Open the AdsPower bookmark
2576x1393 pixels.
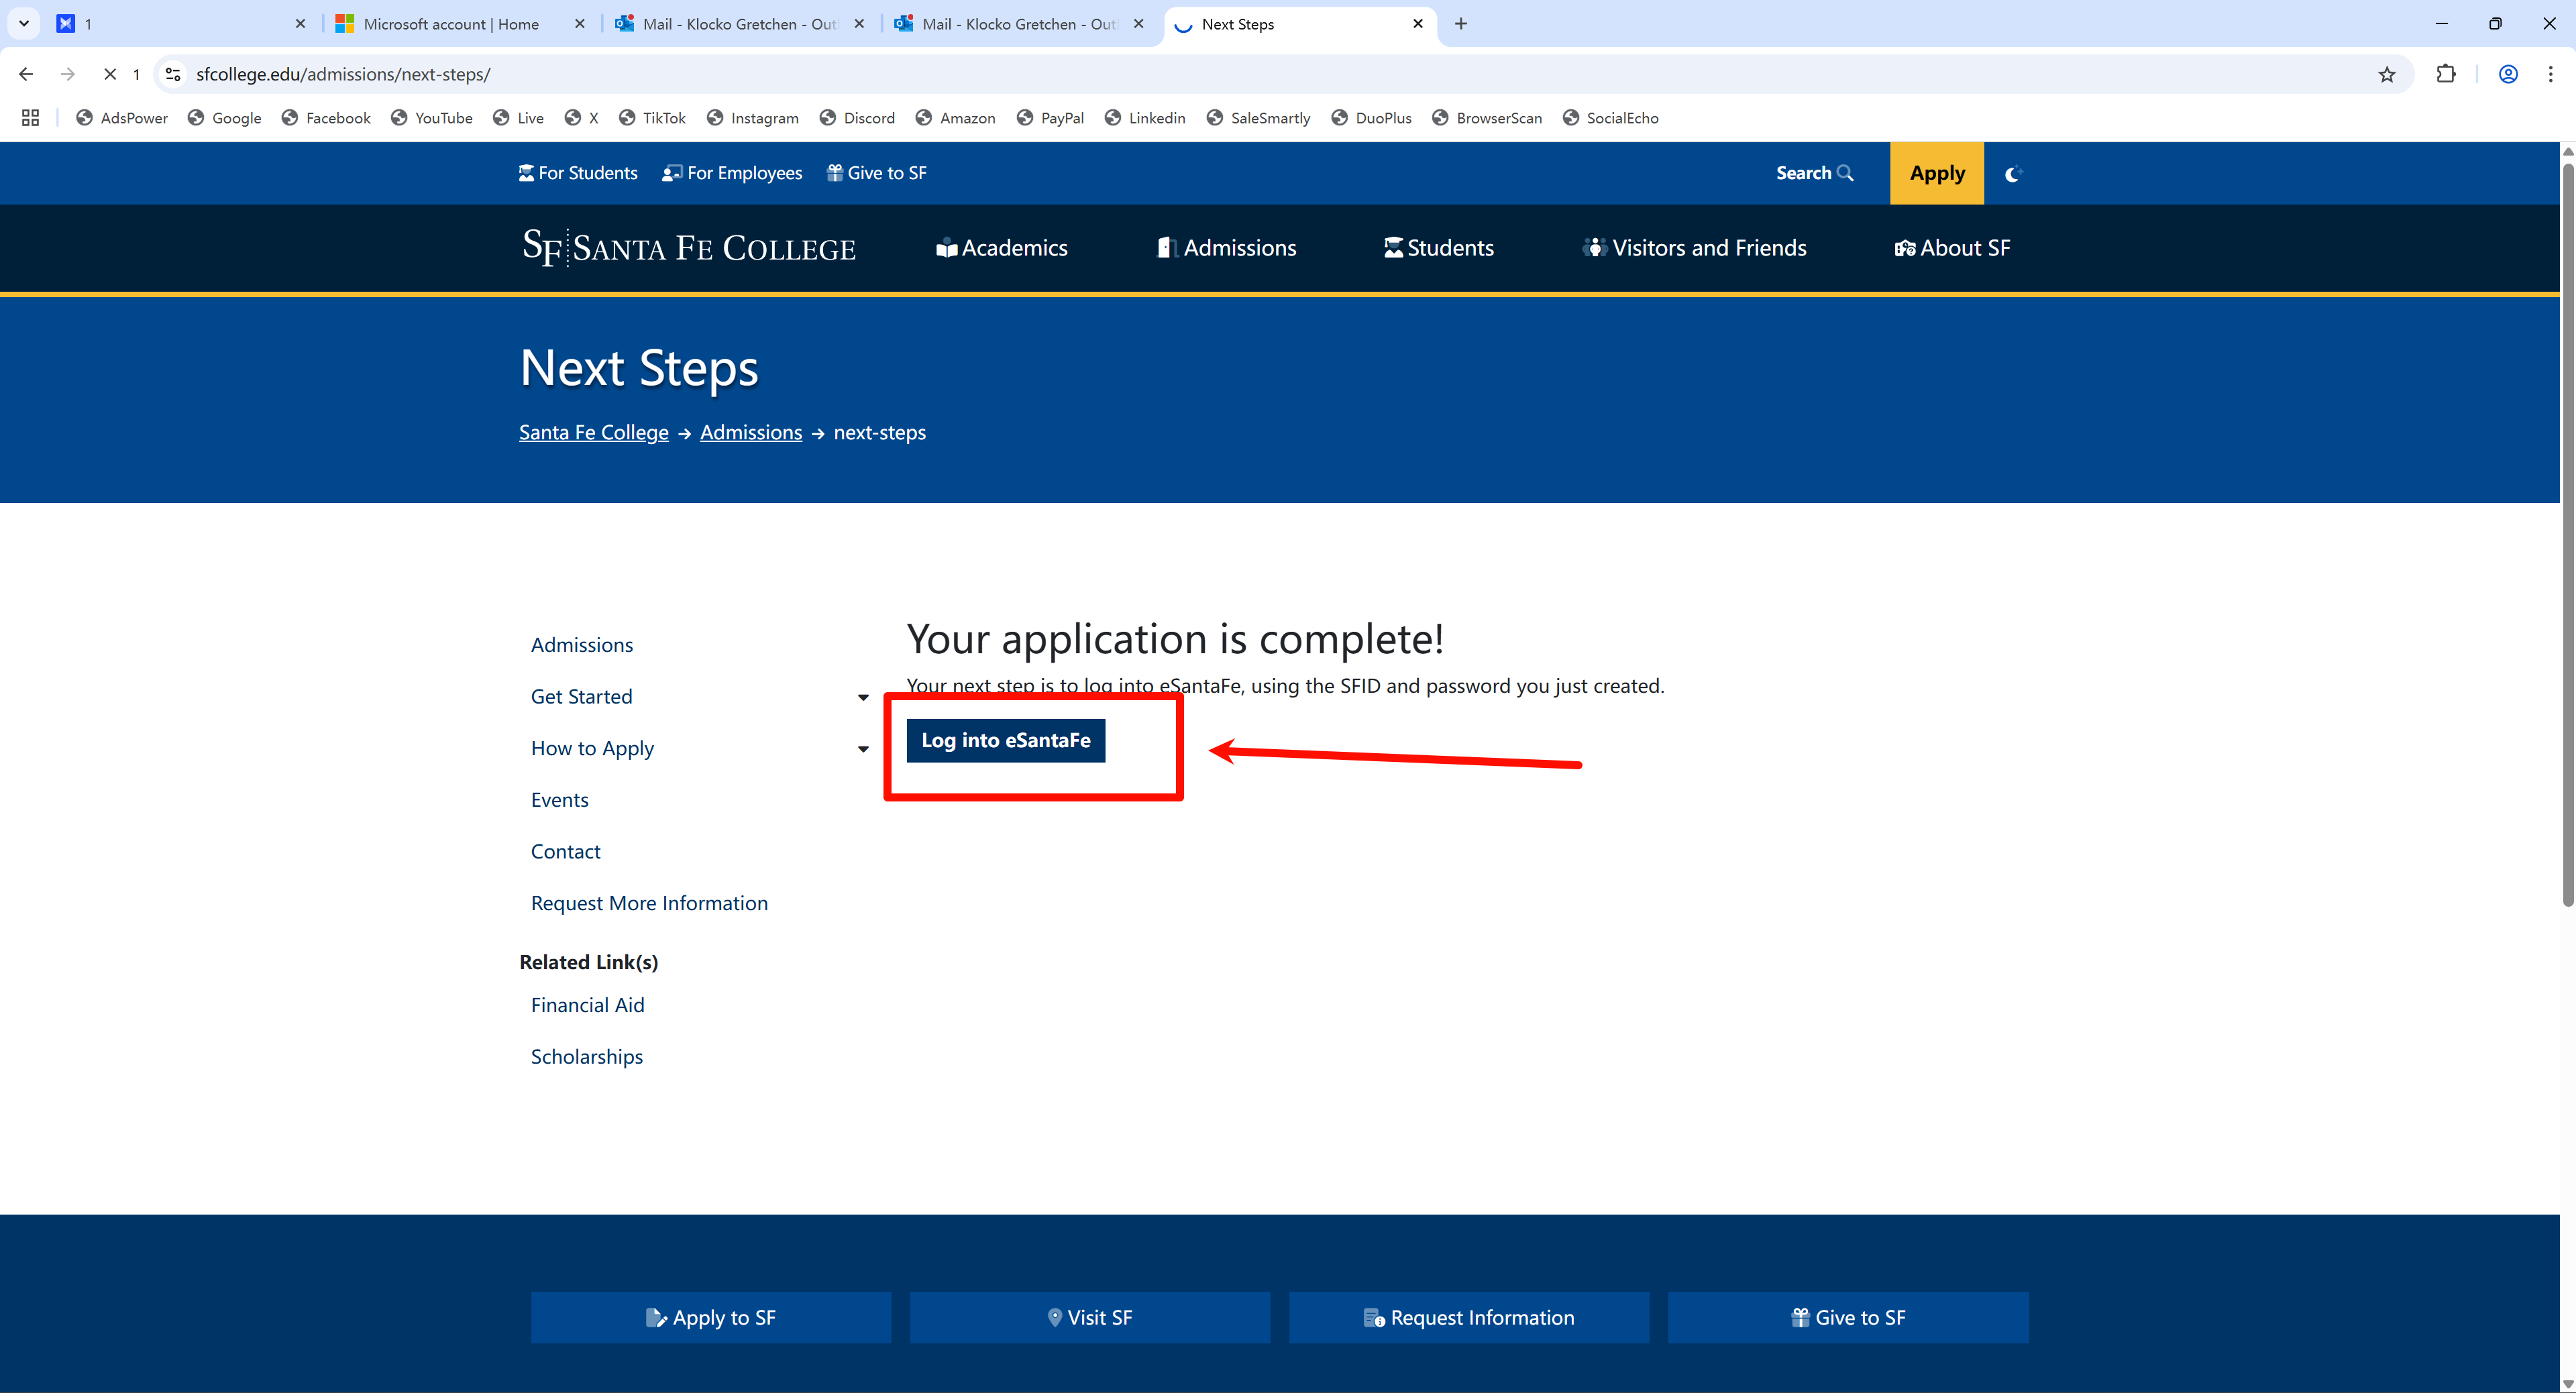(122, 118)
